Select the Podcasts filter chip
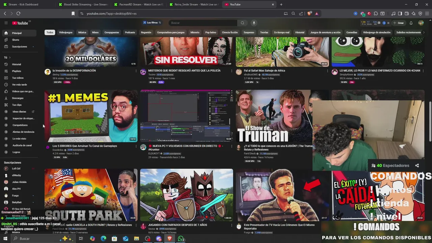432x243 pixels. [x=130, y=32]
